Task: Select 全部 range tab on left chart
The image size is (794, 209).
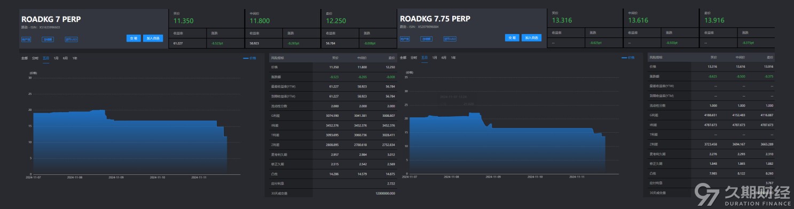Action: [24, 58]
